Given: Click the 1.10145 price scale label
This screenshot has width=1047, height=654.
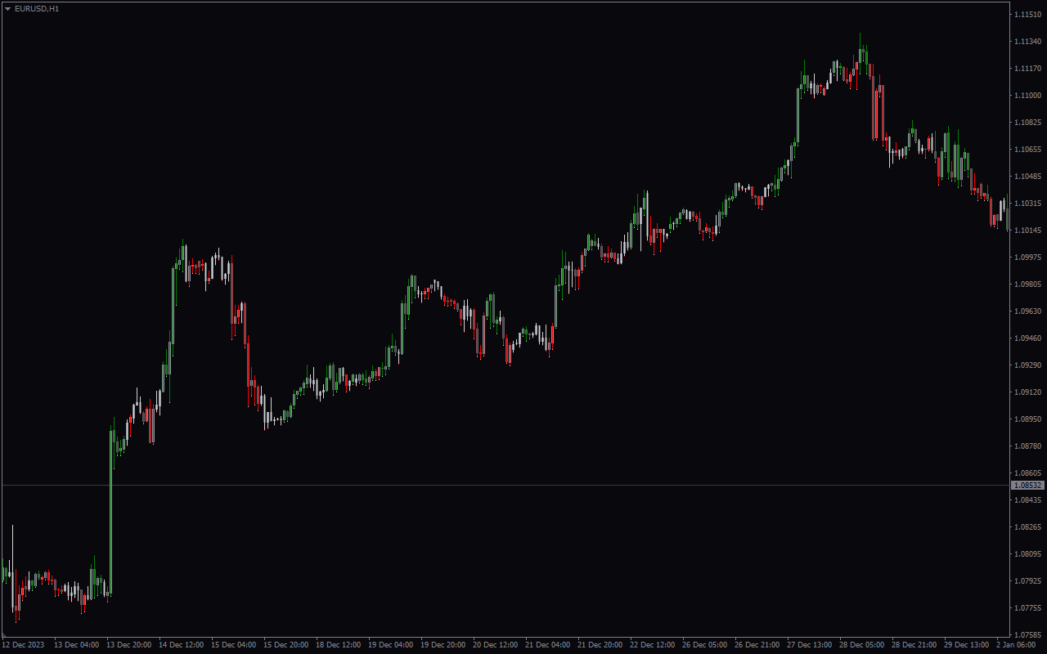Looking at the screenshot, I should 1028,230.
